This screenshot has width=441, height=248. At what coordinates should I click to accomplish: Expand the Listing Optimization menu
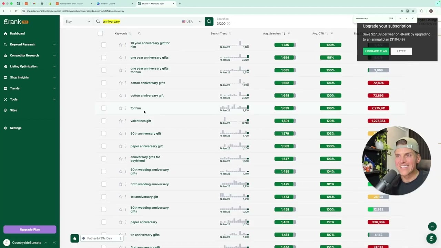click(x=30, y=66)
